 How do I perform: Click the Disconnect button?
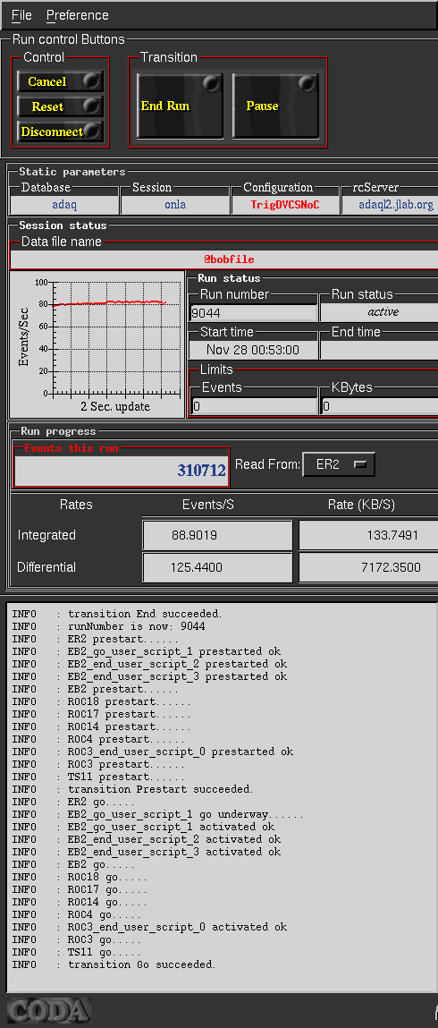pos(60,132)
